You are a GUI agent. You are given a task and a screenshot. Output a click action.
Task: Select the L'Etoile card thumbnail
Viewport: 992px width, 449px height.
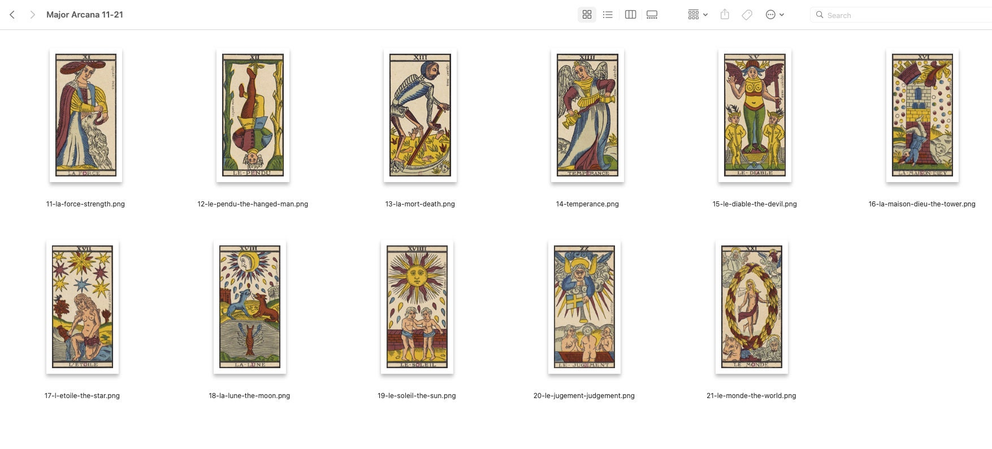[83, 307]
